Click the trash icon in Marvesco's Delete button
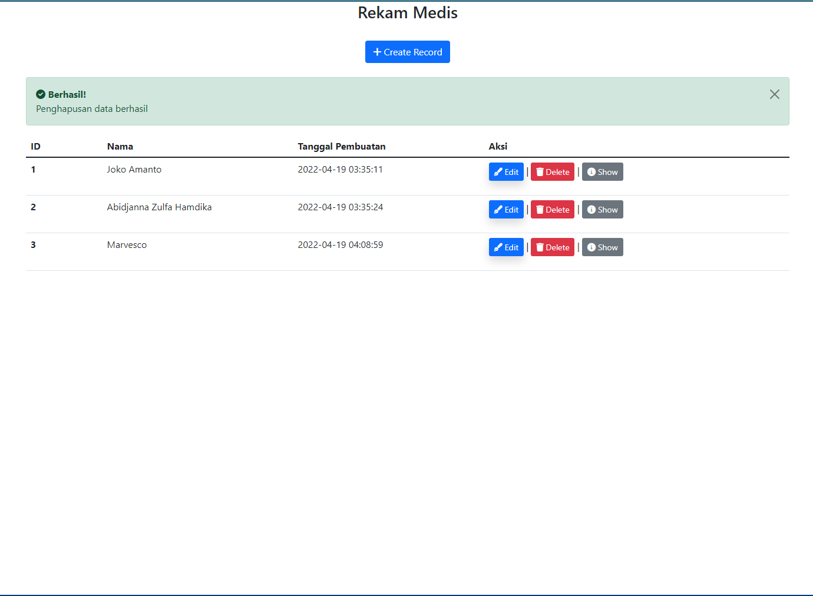Image resolution: width=813 pixels, height=596 pixels. coord(540,247)
